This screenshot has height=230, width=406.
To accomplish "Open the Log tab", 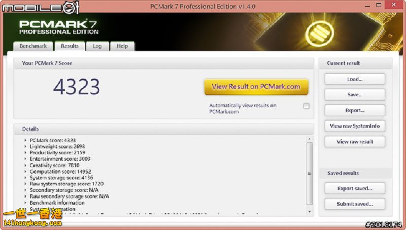I will pos(97,46).
